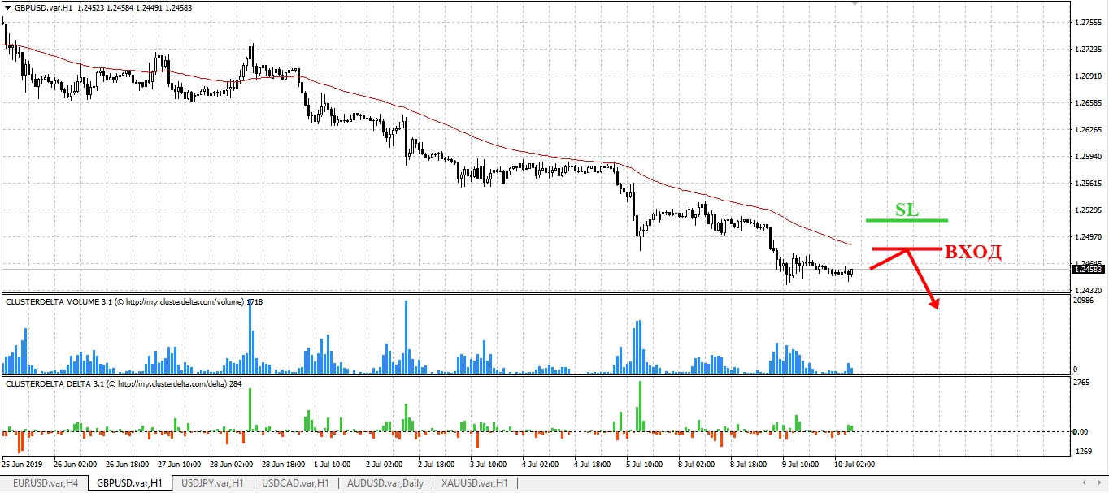Click the 1.27555 price scale value
Screen dimensions: 1109x493
1088,23
